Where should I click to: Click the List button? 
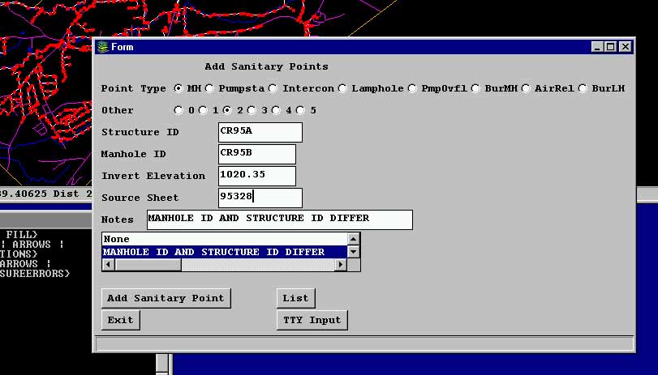(296, 298)
